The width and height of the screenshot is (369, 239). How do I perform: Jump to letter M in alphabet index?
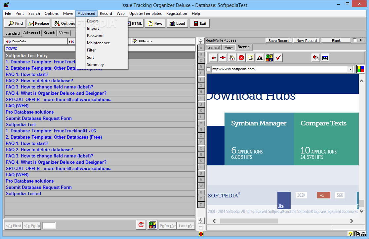[x=201, y=123]
